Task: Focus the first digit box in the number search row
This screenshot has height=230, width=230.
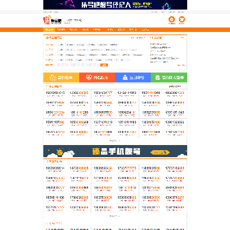Action: 59,65
